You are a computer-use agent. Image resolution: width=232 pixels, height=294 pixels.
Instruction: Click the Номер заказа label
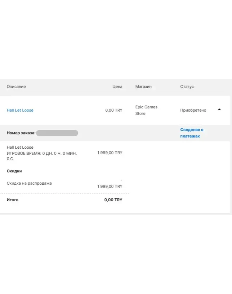(x=21, y=133)
